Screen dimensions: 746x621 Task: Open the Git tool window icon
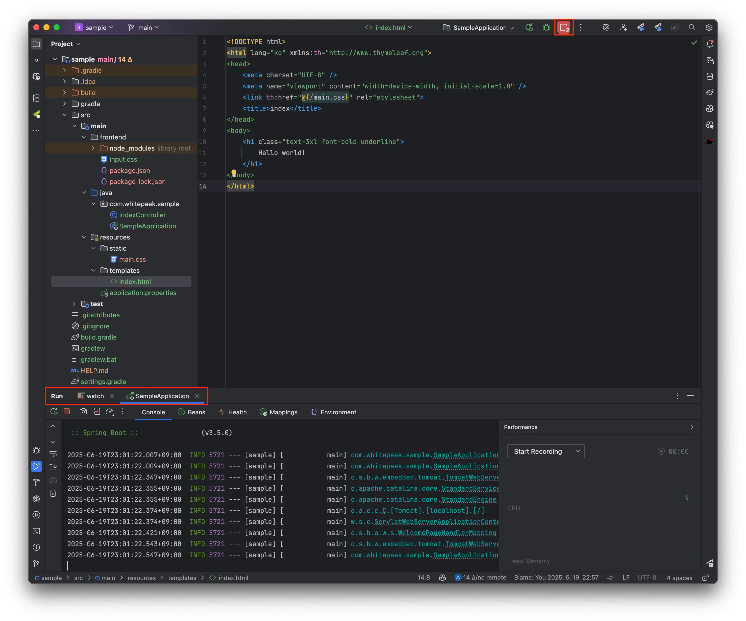pyautogui.click(x=36, y=563)
